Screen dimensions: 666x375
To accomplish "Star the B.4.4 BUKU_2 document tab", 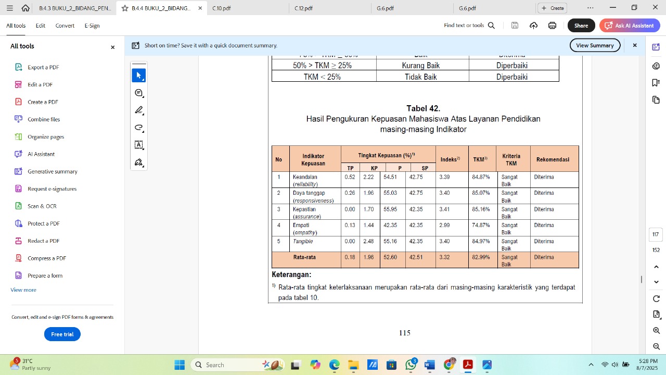I will pos(125,8).
